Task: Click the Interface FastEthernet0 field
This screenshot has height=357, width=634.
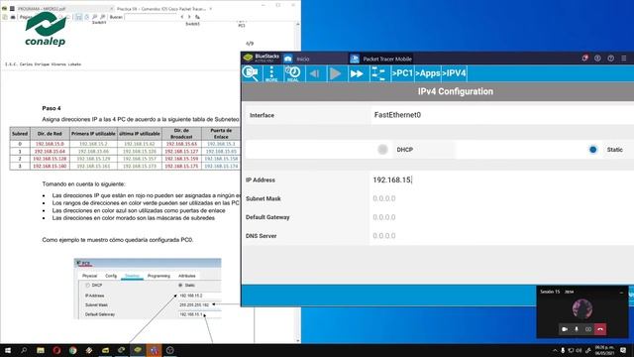Action: point(501,115)
